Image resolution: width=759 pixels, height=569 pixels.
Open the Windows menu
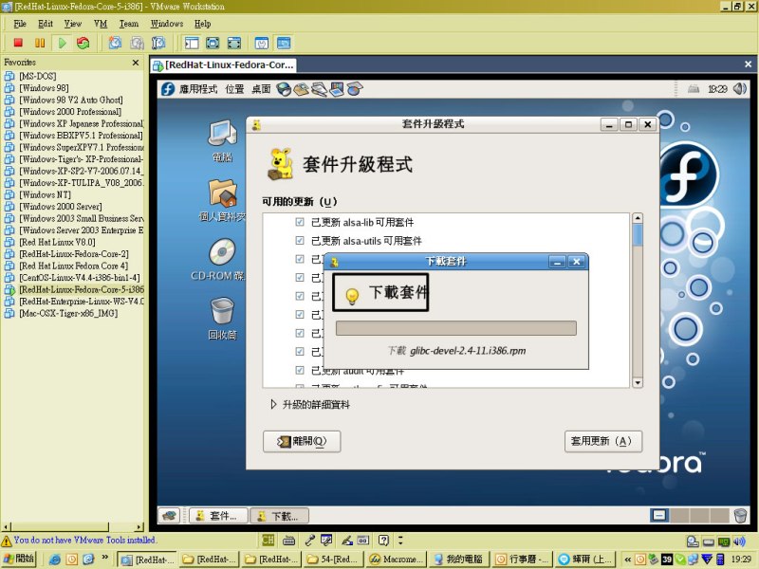[167, 24]
